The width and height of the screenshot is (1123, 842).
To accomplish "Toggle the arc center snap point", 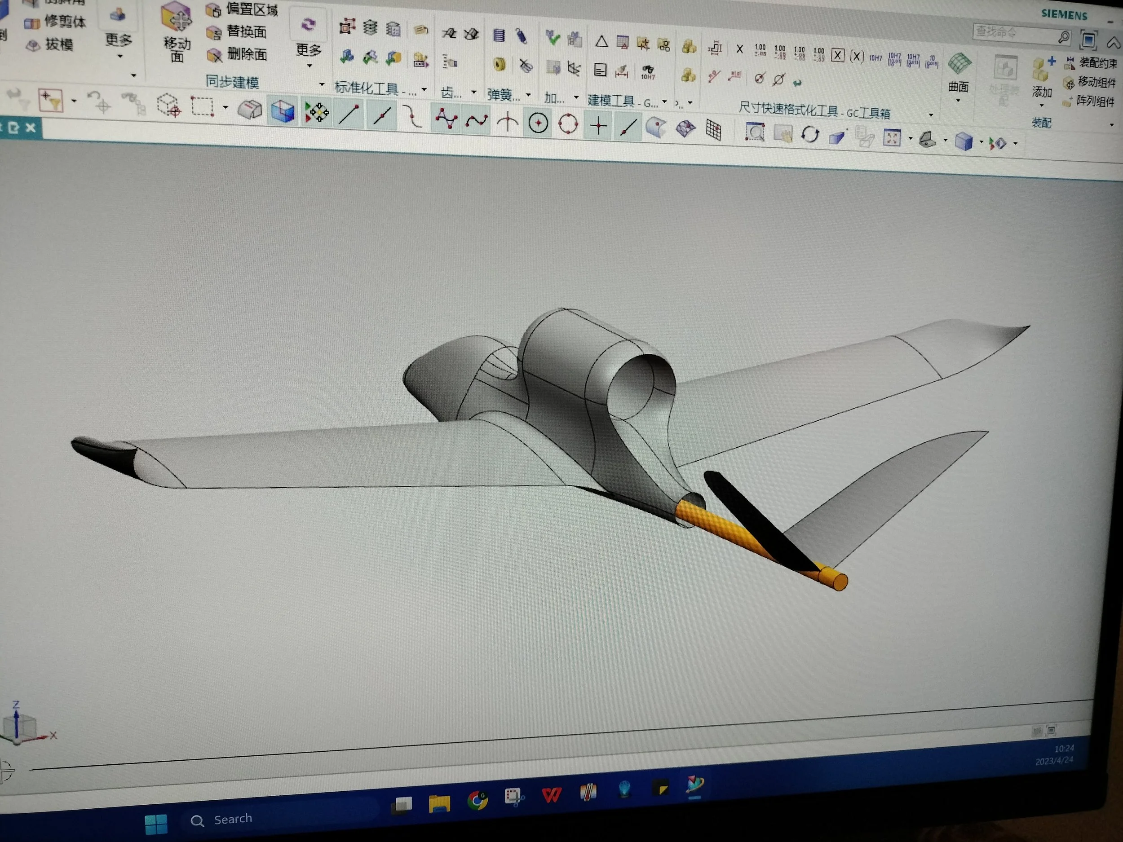I will coord(538,123).
